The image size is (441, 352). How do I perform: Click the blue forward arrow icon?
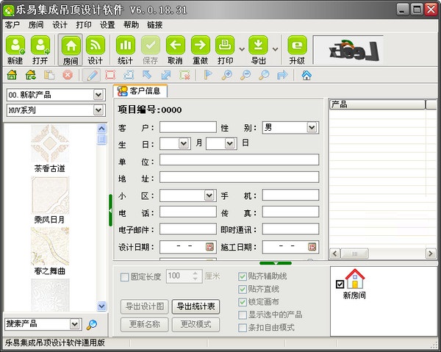tap(282, 75)
